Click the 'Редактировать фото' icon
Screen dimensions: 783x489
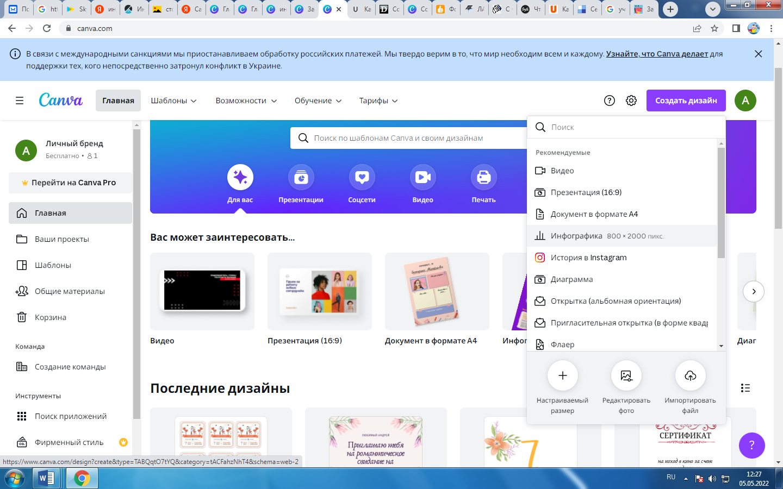(626, 375)
